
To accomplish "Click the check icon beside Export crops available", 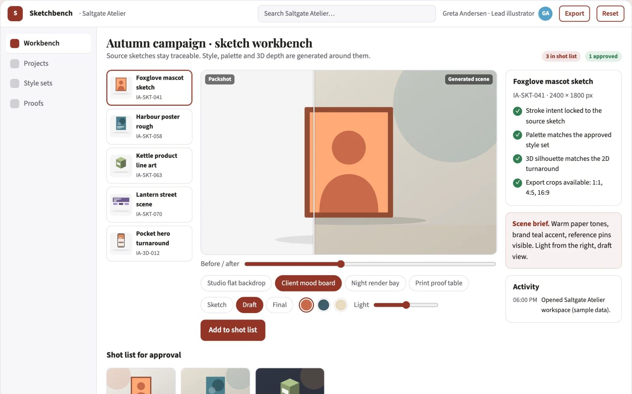I will (x=517, y=183).
